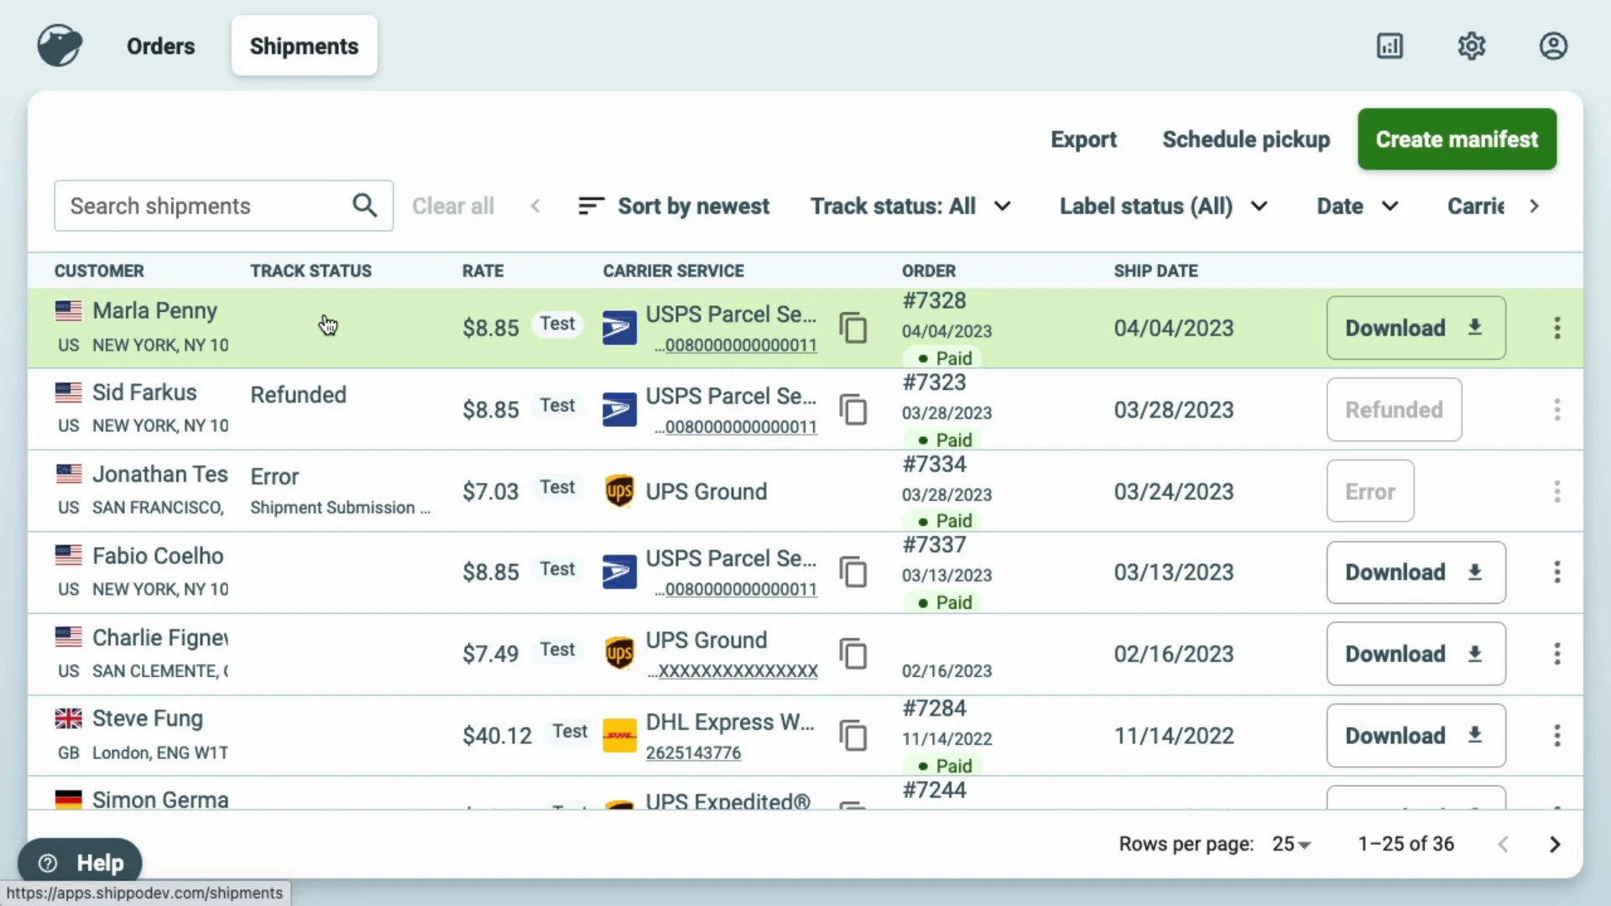This screenshot has width=1611, height=906.
Task: Click the RATE column header
Action: click(482, 271)
